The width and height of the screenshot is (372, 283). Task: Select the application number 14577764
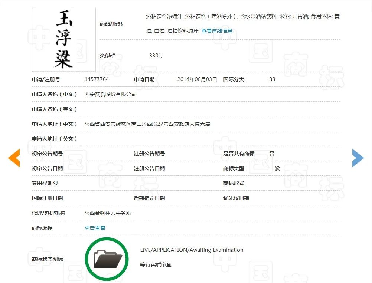pos(97,79)
